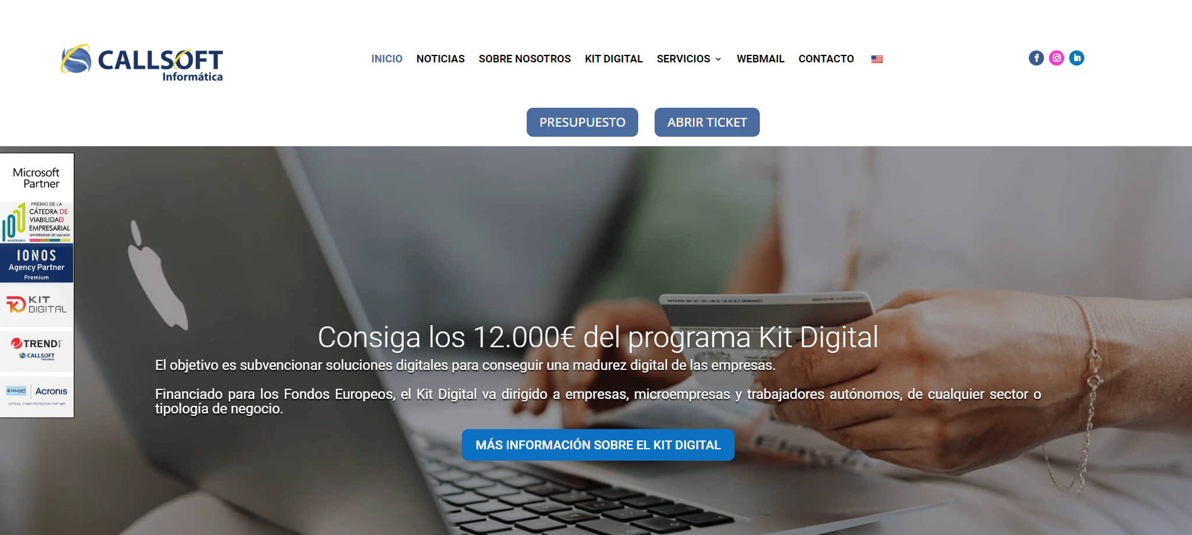Screen dimensions: 1192x535
Task: Expand the Servicios dropdown menu
Action: (689, 59)
